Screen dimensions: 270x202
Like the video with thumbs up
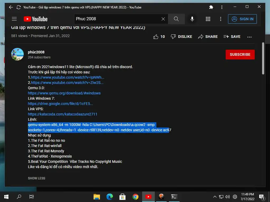tap(159, 37)
